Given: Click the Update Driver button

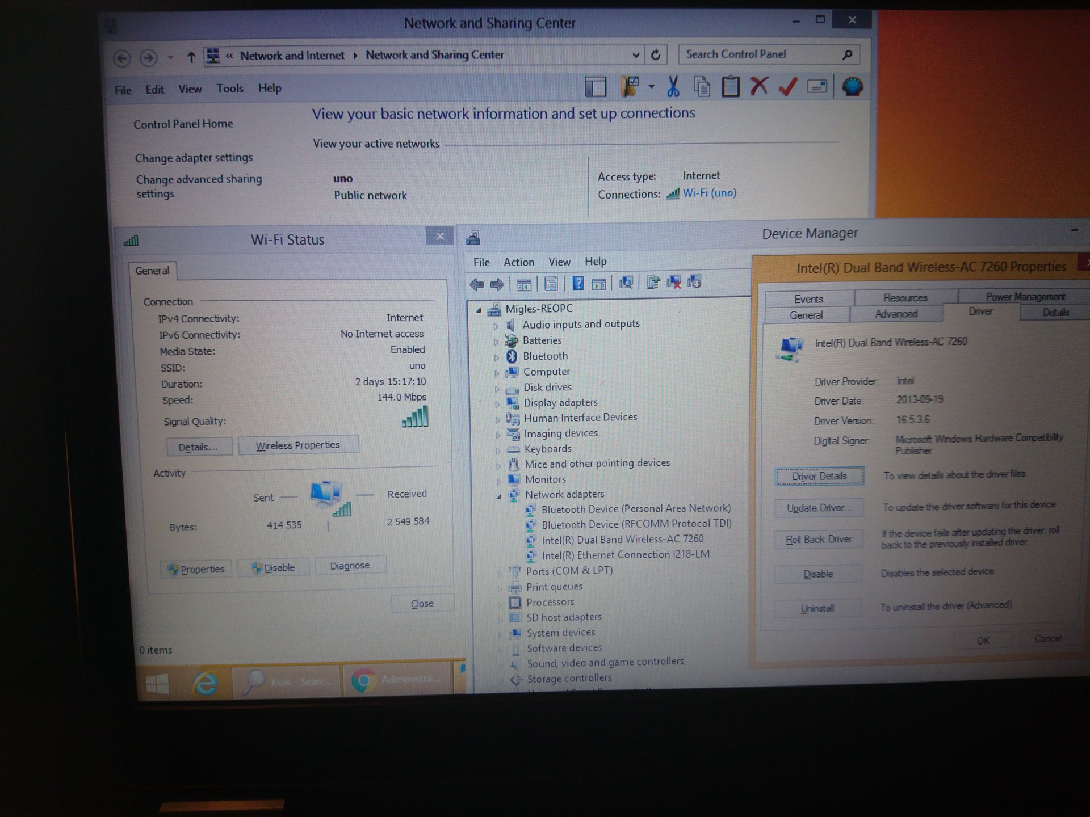Looking at the screenshot, I should 819,508.
